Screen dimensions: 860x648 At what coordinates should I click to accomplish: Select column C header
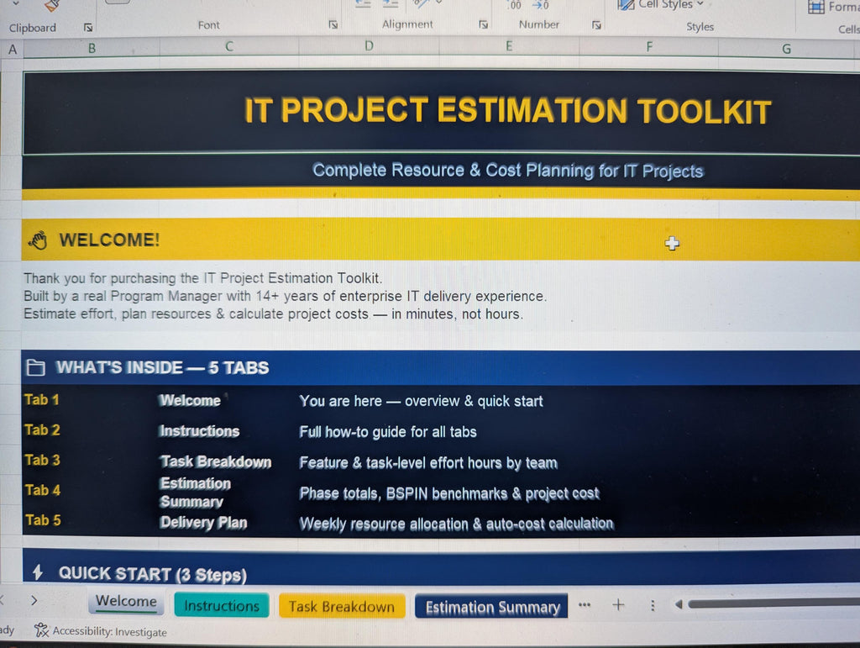point(229,47)
